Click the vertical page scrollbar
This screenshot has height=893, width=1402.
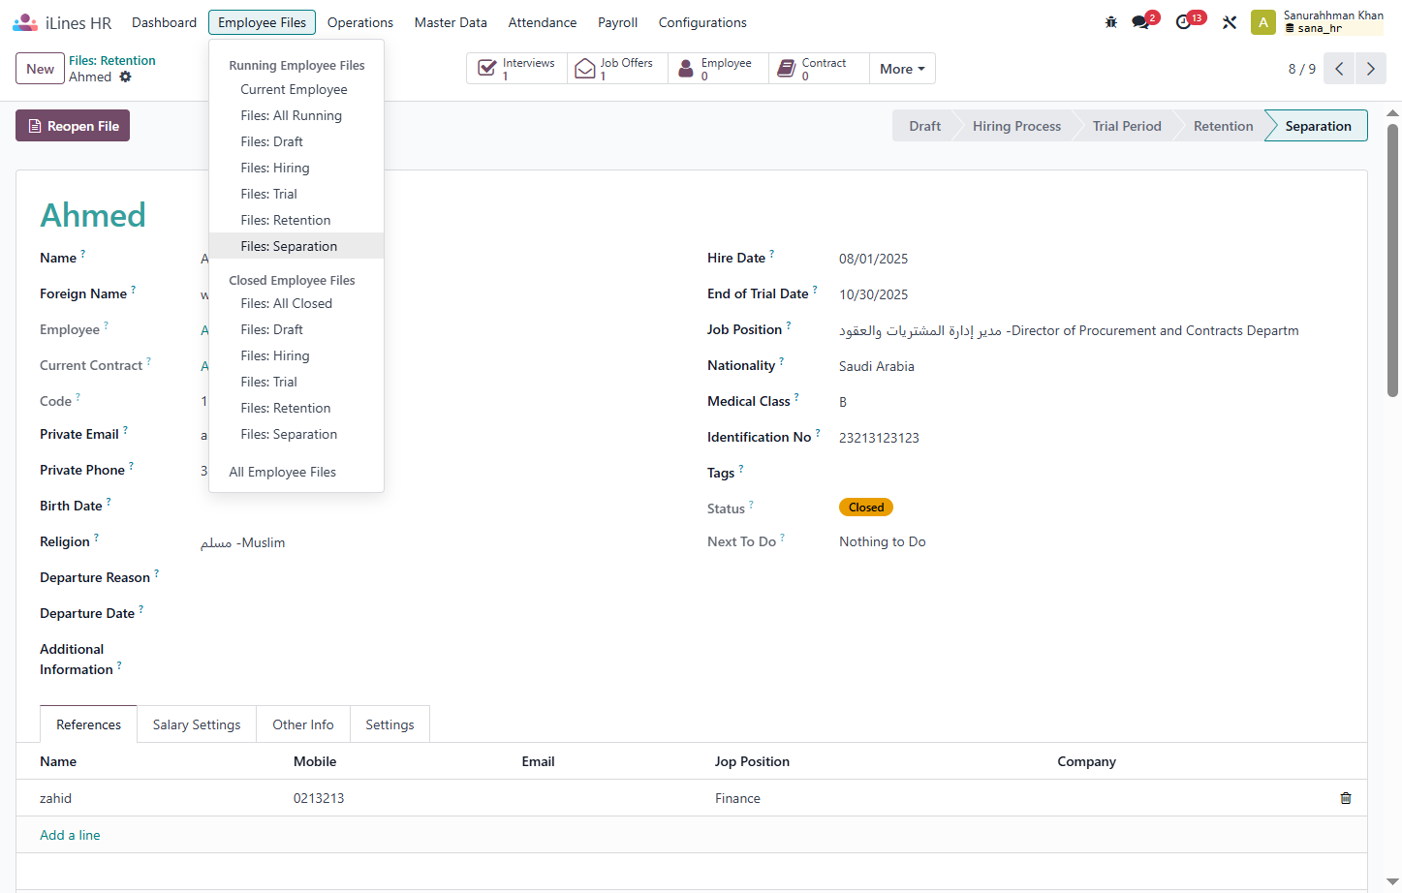point(1393,261)
